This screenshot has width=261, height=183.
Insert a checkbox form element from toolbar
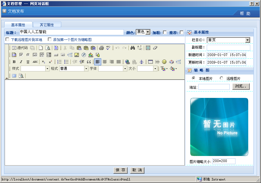tap(21, 55)
